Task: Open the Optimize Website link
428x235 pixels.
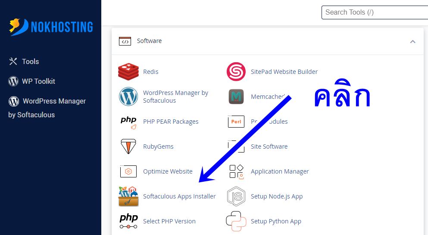Action: tap(168, 171)
